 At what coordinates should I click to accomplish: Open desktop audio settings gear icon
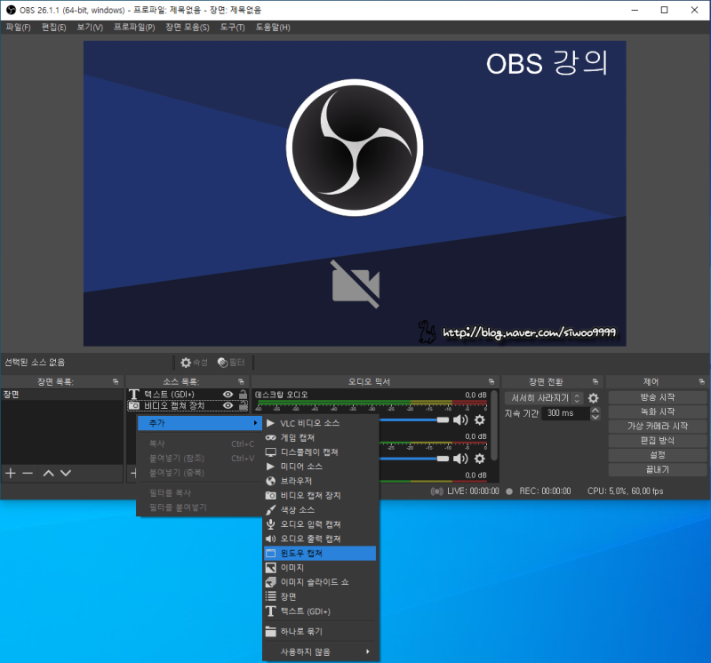pyautogui.click(x=480, y=420)
